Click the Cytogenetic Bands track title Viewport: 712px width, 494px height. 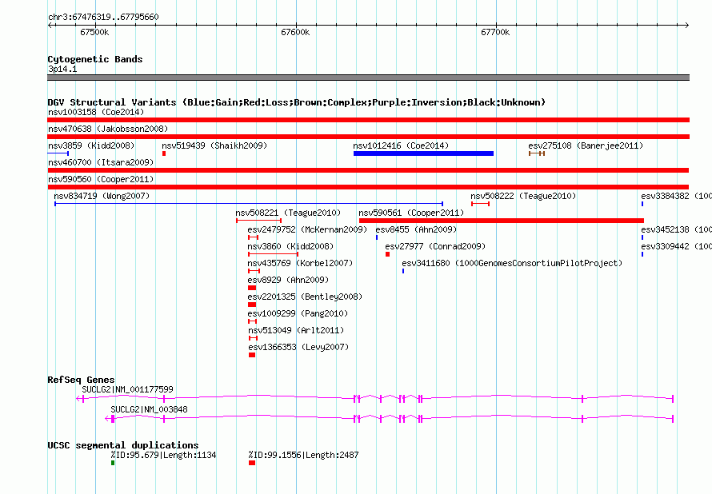tap(95, 59)
